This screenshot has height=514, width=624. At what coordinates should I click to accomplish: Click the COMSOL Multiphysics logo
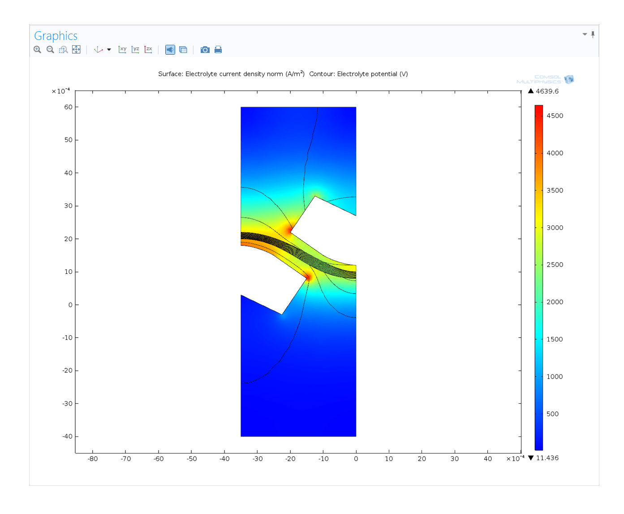(544, 79)
